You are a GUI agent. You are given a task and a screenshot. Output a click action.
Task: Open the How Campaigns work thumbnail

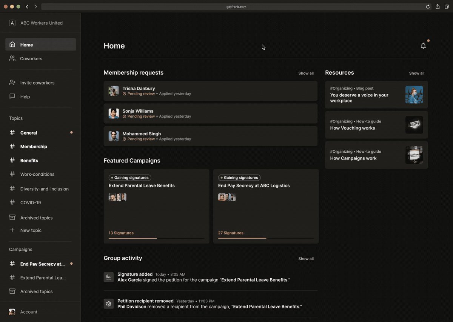tap(414, 155)
